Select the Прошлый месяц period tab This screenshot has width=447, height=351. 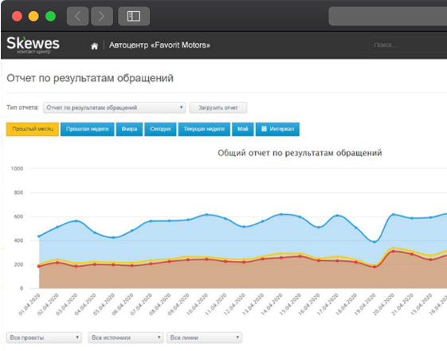pyautogui.click(x=33, y=129)
